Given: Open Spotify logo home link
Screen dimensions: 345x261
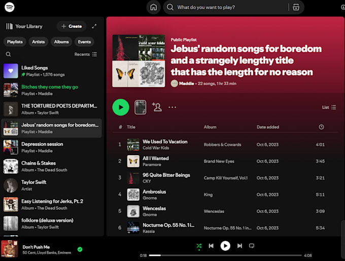Looking at the screenshot, I should click(10, 7).
